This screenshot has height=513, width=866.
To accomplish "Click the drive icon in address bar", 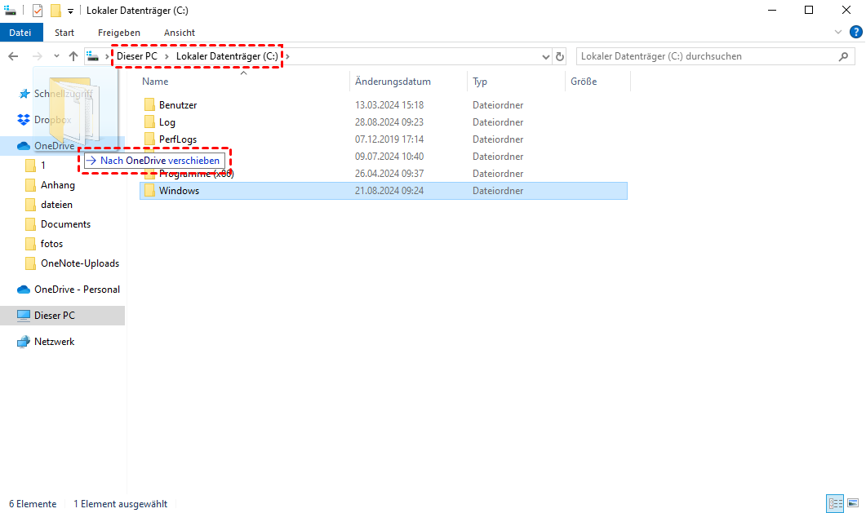I will [x=93, y=56].
